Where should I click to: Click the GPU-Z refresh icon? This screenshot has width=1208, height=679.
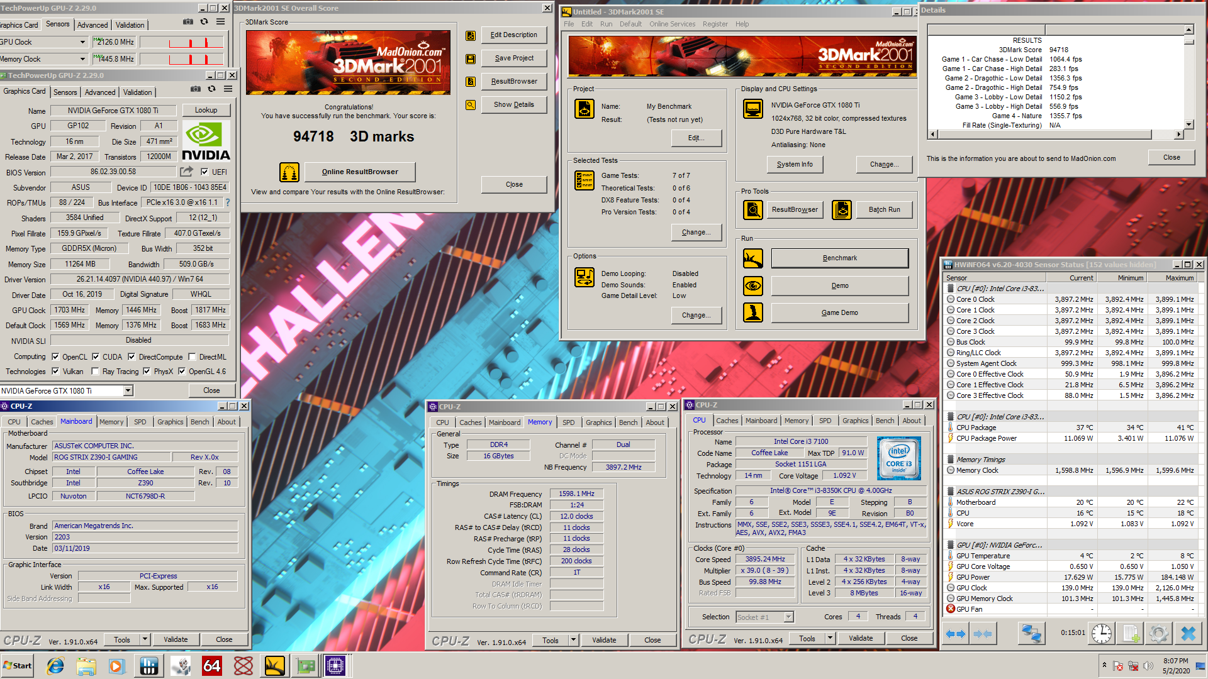coord(212,89)
